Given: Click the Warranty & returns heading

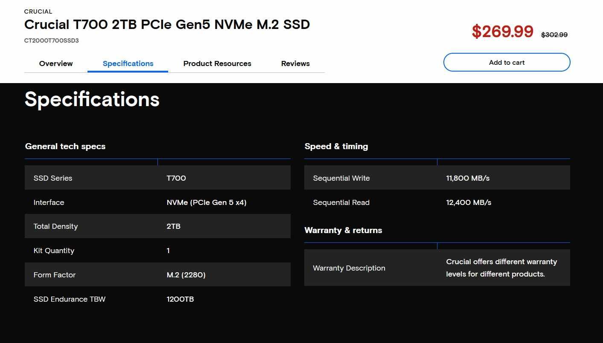Looking at the screenshot, I should coord(343,230).
